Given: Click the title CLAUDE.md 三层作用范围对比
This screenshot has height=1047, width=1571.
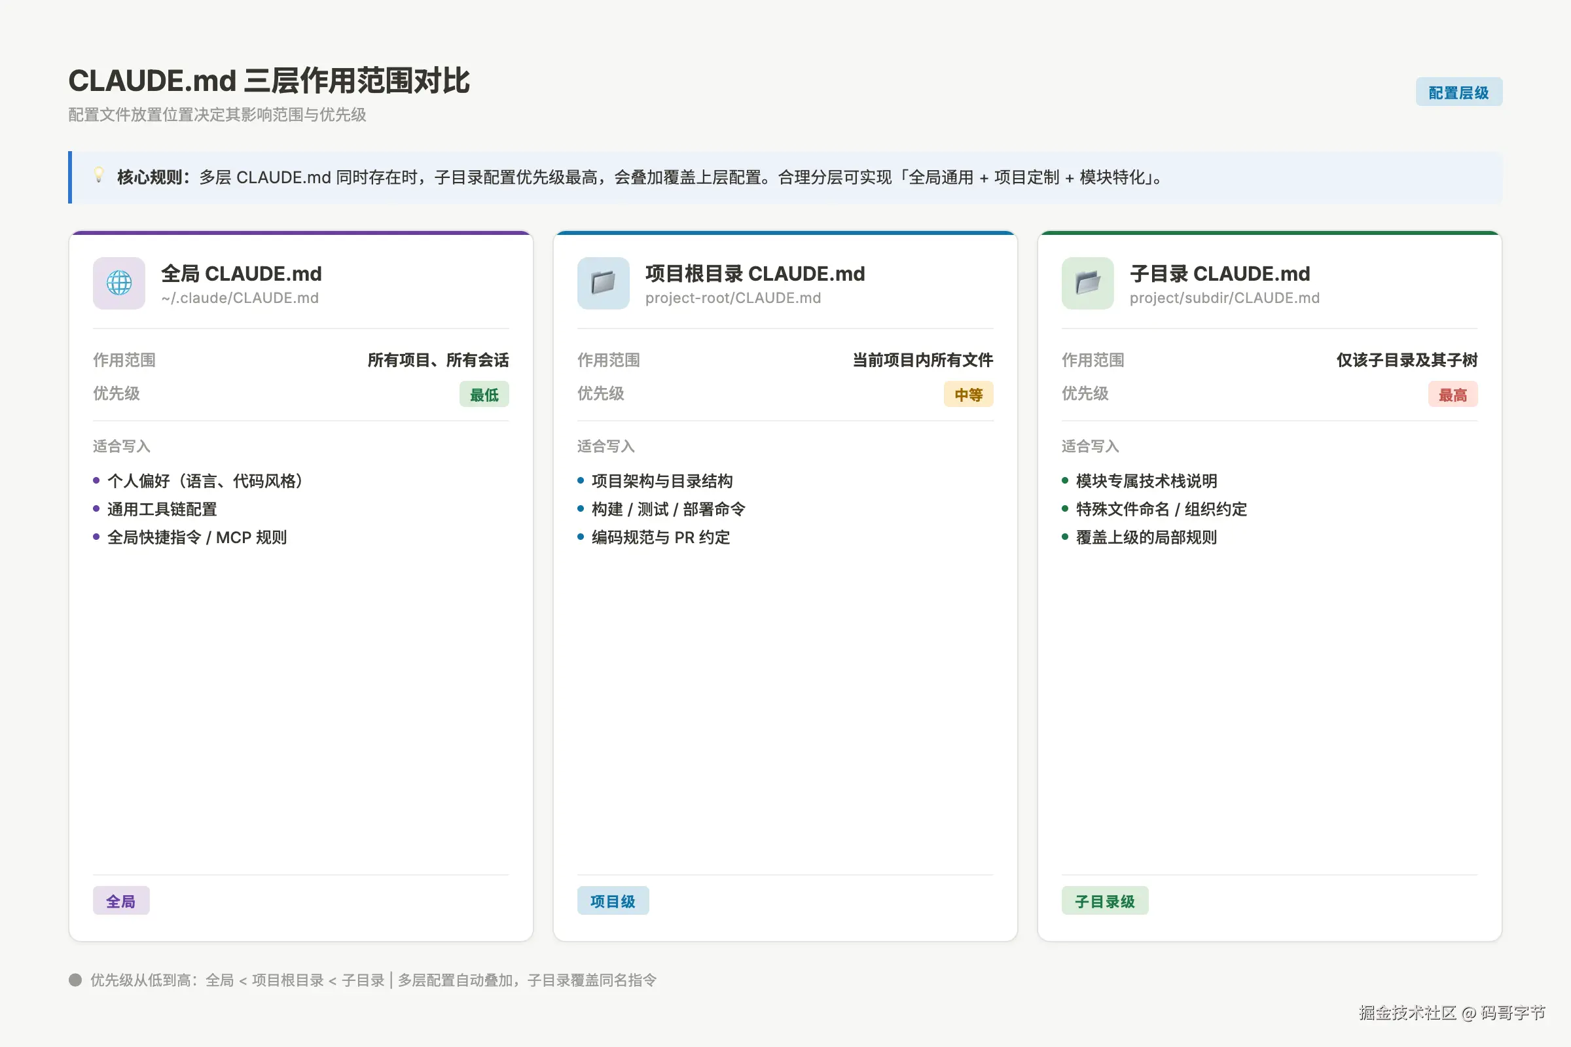Looking at the screenshot, I should [x=269, y=80].
